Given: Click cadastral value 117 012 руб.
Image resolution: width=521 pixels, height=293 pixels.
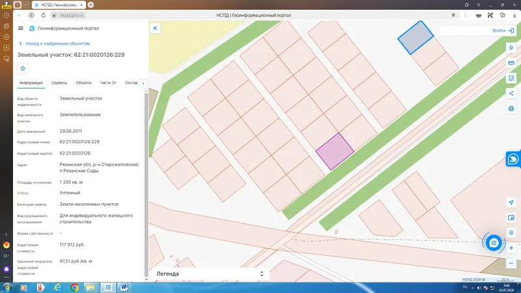Looking at the screenshot, I should [x=72, y=245].
